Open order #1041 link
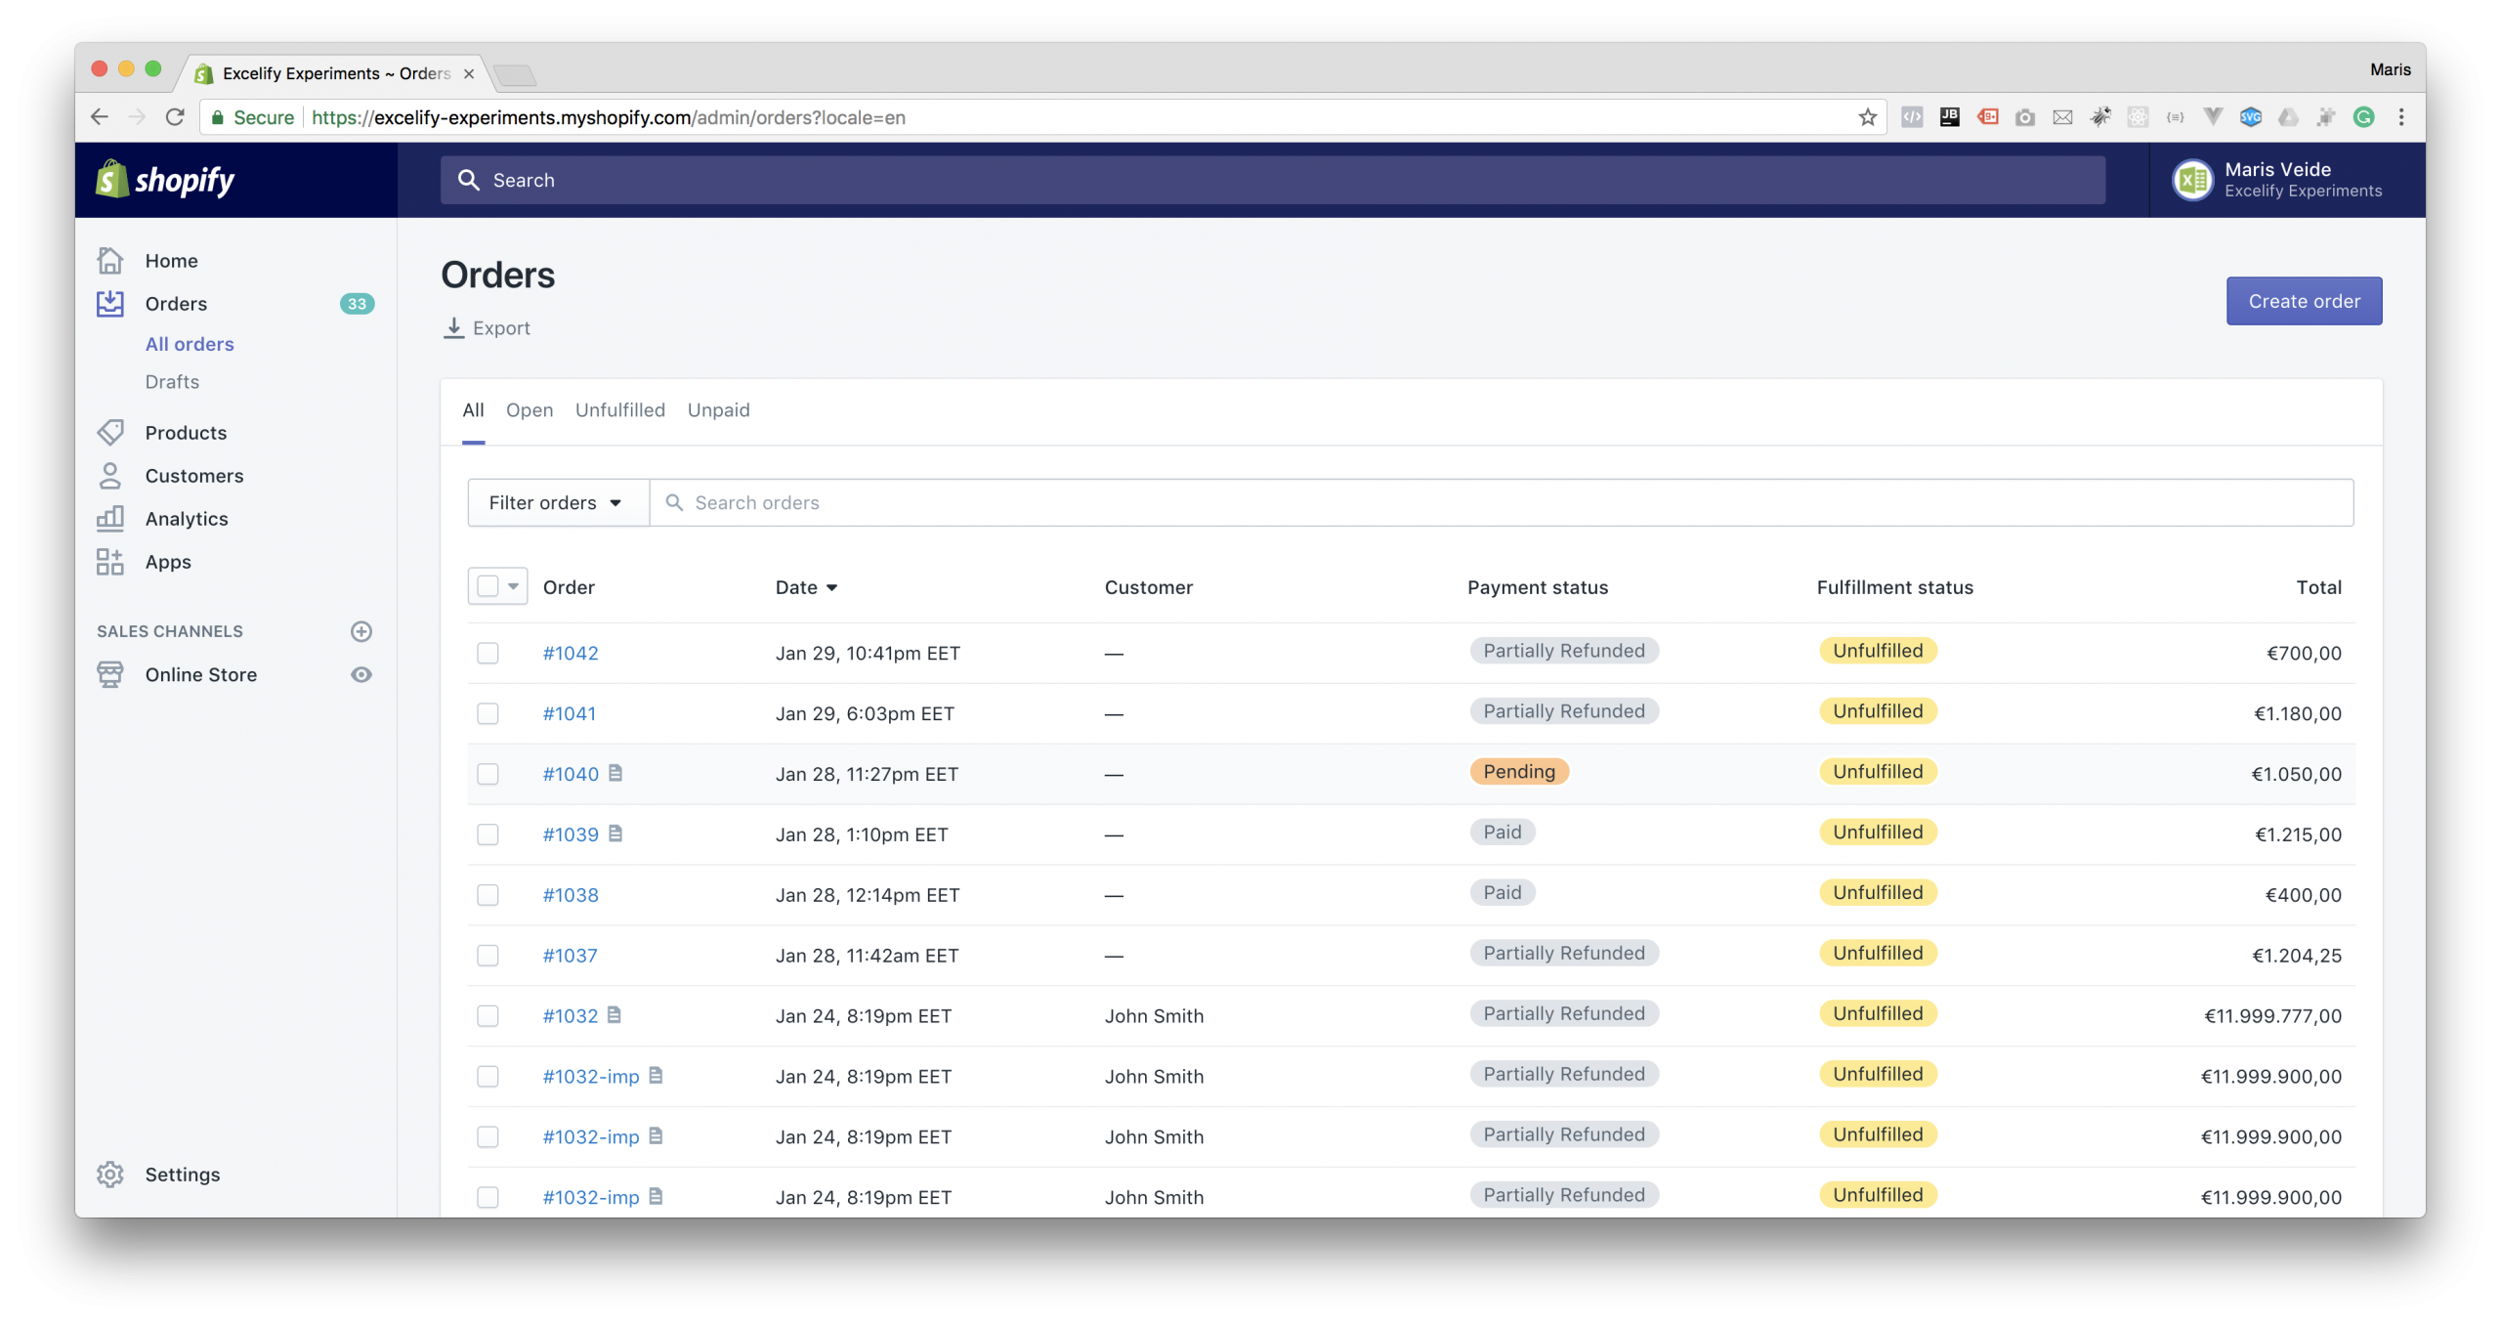Viewport: 2501px width, 1325px height. 569,713
